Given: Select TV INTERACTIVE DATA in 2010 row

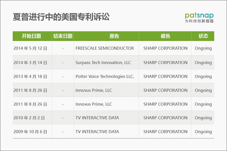Looking at the screenshot, I should pyautogui.click(x=97, y=118).
